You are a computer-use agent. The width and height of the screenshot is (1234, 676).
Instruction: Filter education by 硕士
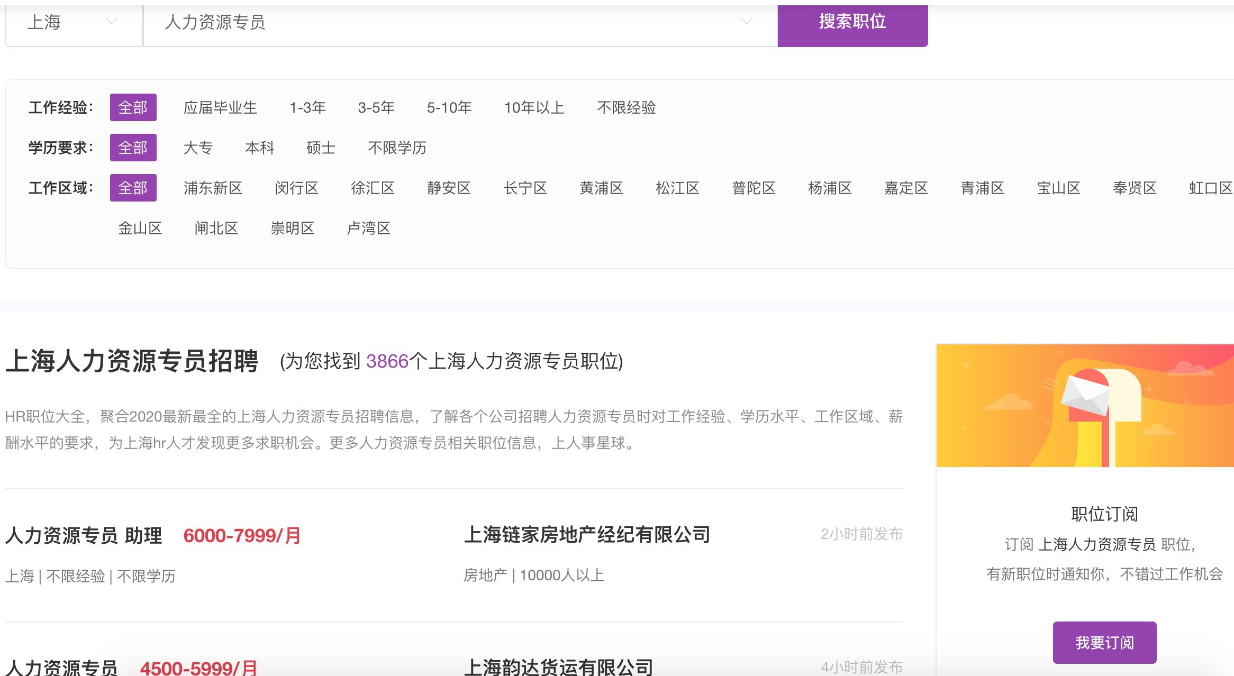click(x=321, y=148)
